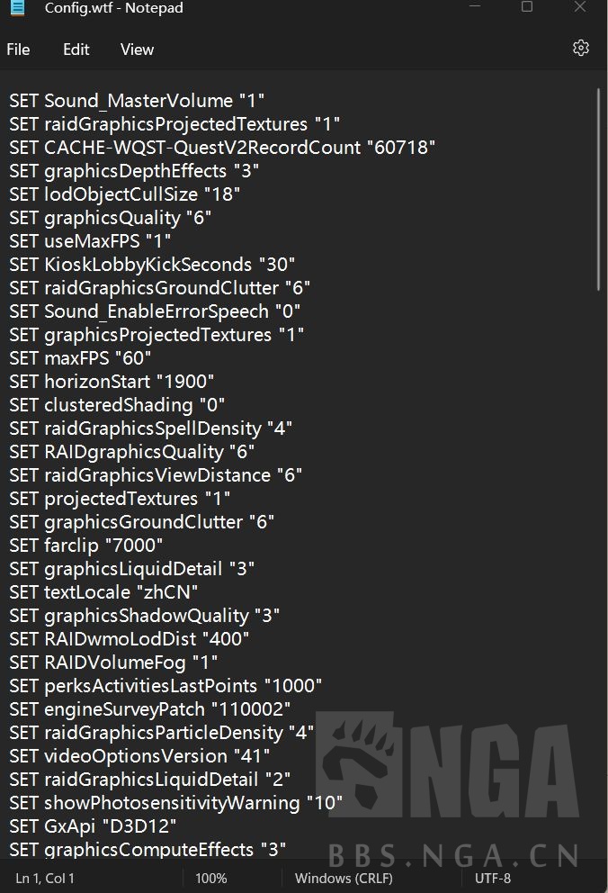608x893 pixels.
Task: Click the UTF-8 encoding indicator
Action: coord(492,878)
